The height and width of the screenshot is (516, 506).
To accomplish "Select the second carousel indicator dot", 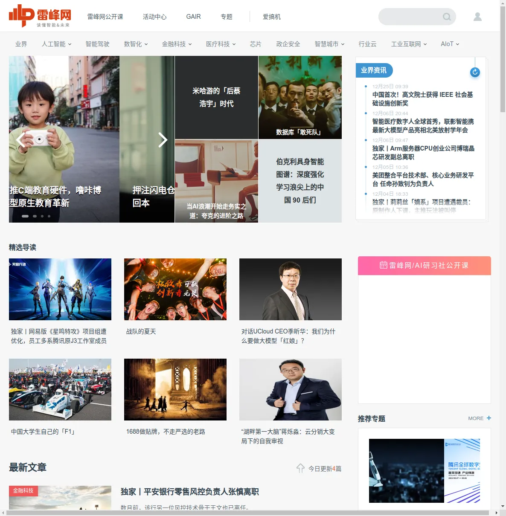I will coord(35,216).
